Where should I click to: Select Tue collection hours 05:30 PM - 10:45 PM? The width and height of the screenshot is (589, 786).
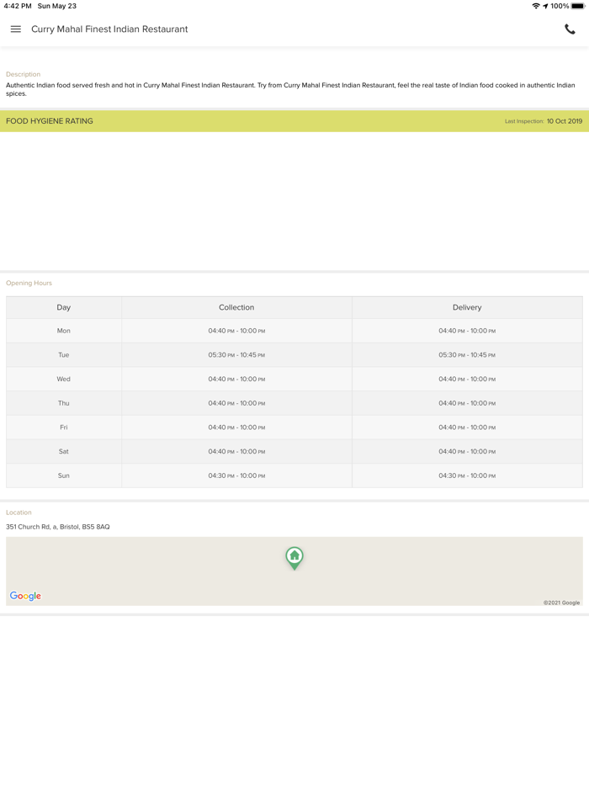236,355
